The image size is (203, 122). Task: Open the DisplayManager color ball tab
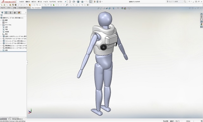point(19,12)
